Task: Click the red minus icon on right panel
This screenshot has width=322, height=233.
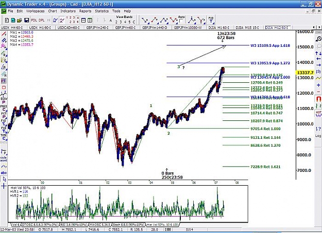Action: pos(318,92)
